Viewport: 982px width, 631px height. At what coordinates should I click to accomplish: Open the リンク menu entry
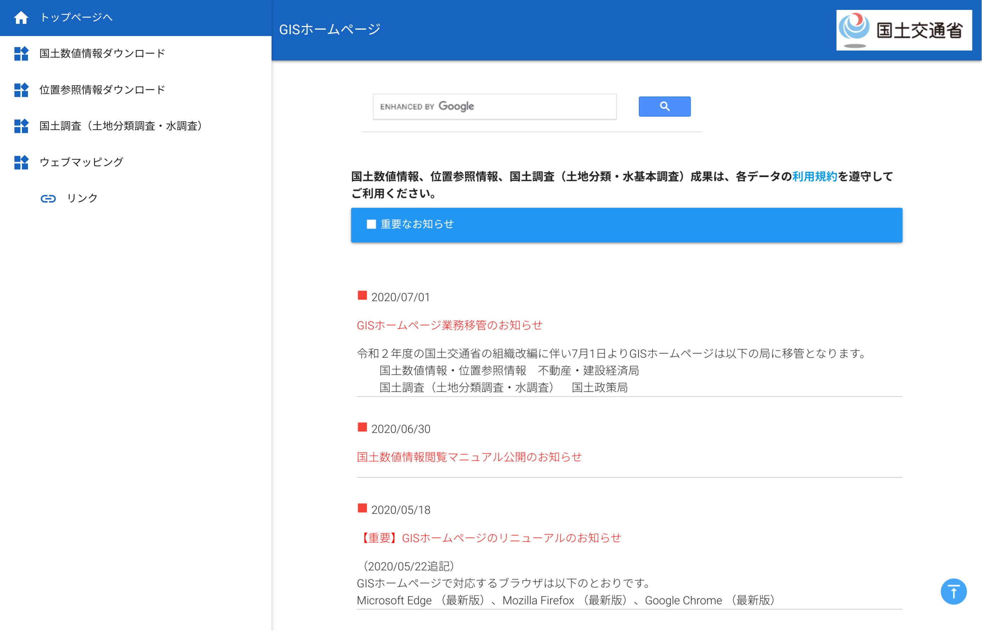82,198
